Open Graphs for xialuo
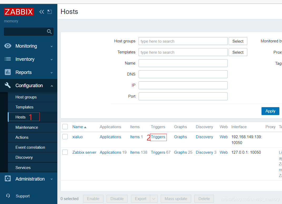 tap(180, 137)
